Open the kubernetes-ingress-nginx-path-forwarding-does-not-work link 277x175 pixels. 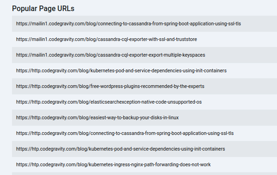(113, 165)
